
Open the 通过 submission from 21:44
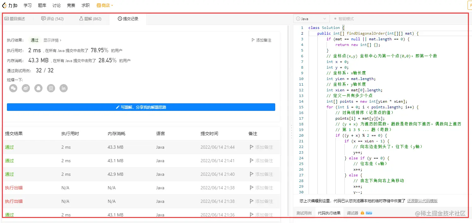tap(9, 147)
